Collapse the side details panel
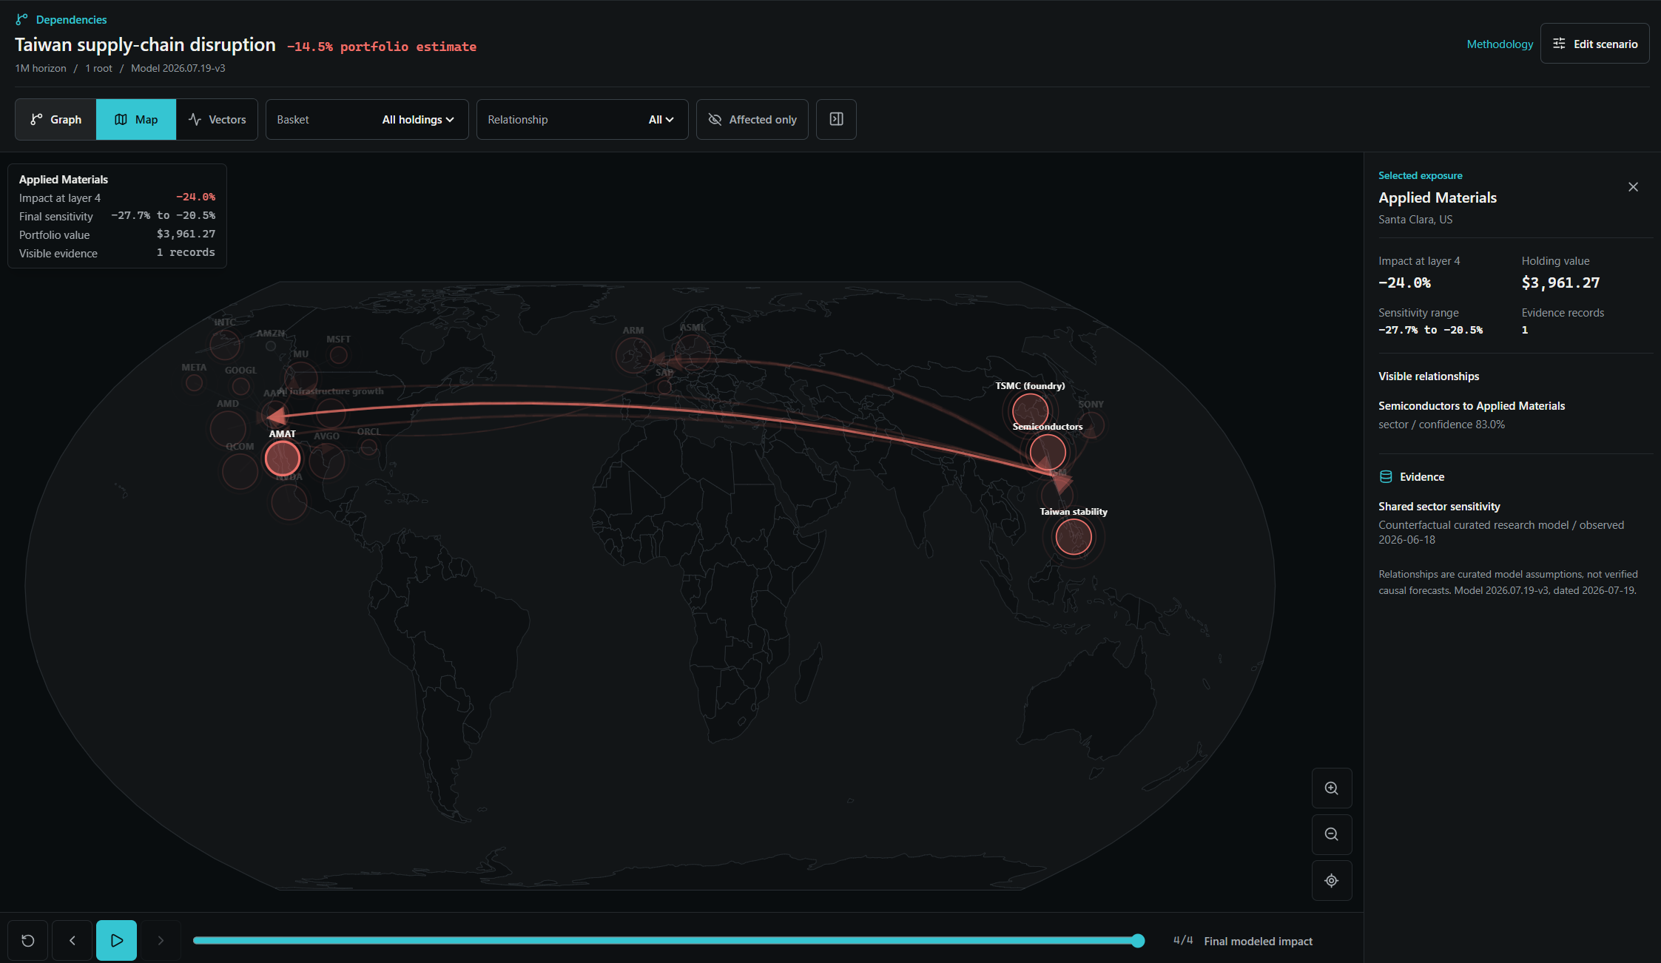 coord(836,119)
